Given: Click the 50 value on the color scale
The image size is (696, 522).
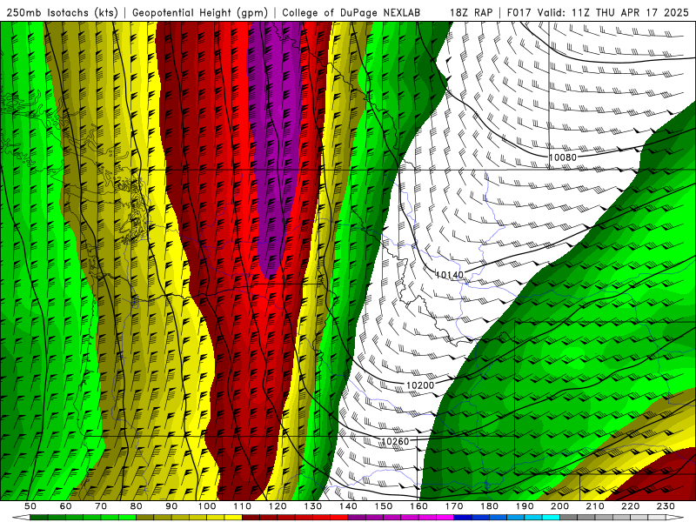Looking at the screenshot, I should [x=30, y=506].
